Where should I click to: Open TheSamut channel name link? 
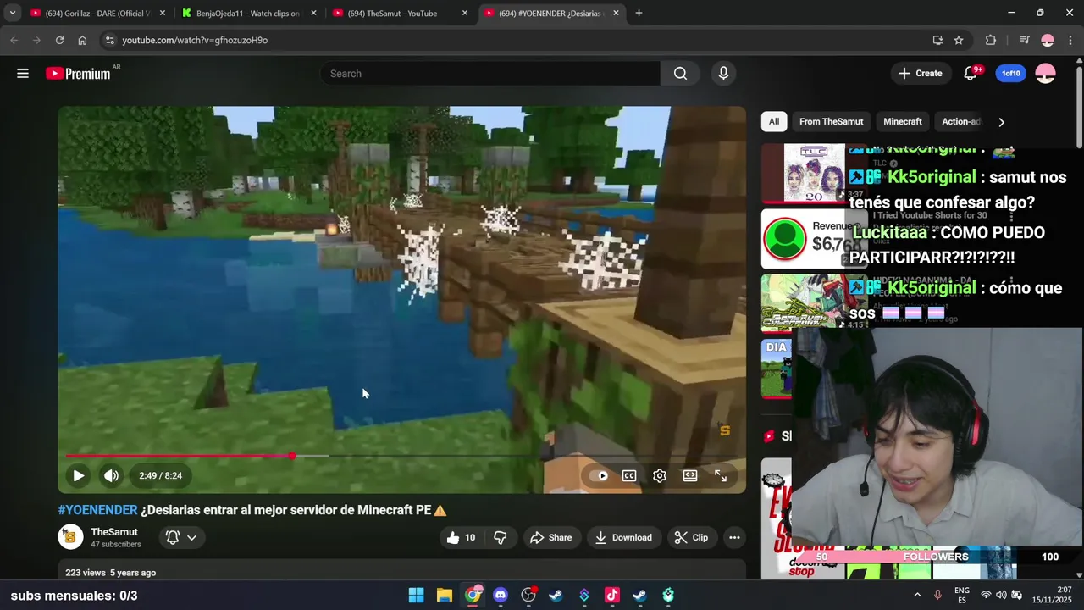tap(114, 532)
